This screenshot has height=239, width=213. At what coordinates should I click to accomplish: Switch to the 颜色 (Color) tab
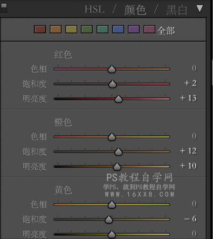click(x=135, y=10)
